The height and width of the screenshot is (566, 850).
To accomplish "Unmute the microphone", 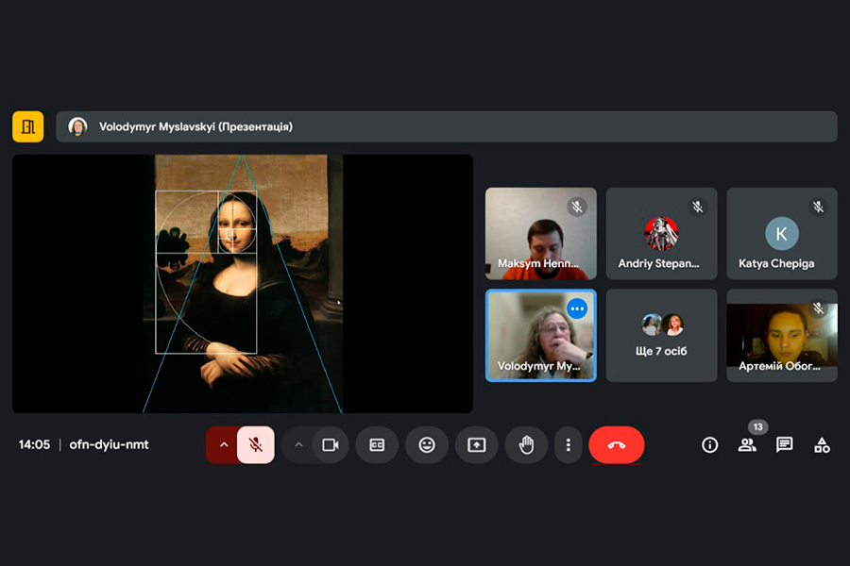I will [255, 444].
